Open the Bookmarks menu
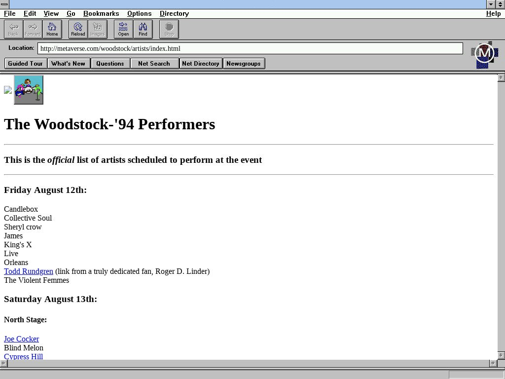This screenshot has height=379, width=505. tap(101, 13)
